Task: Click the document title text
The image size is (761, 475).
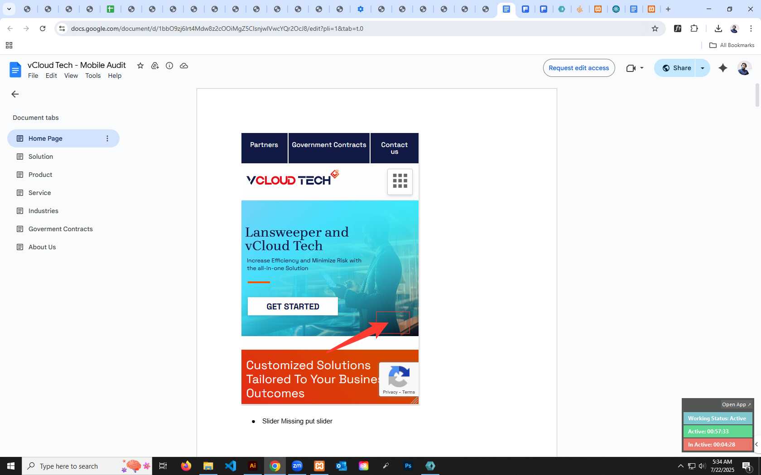Action: [x=77, y=65]
